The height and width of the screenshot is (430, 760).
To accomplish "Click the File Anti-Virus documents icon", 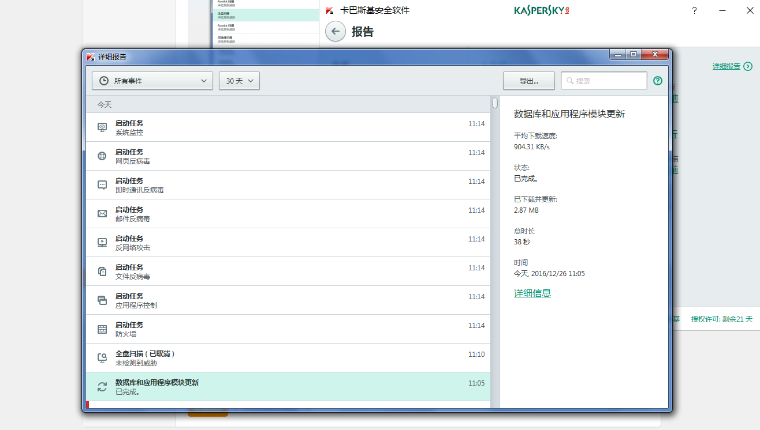I will (102, 271).
